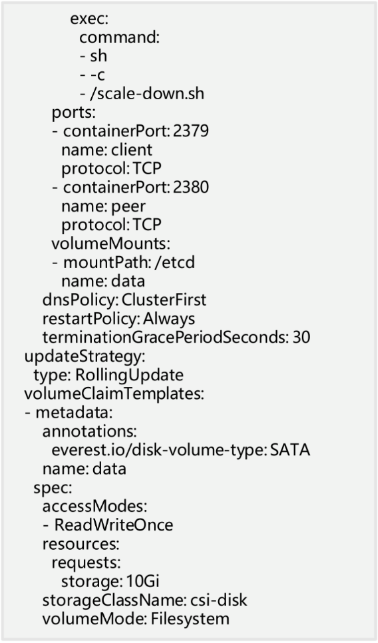Click the containerPort 2380 value
378x643 pixels.
point(190,188)
